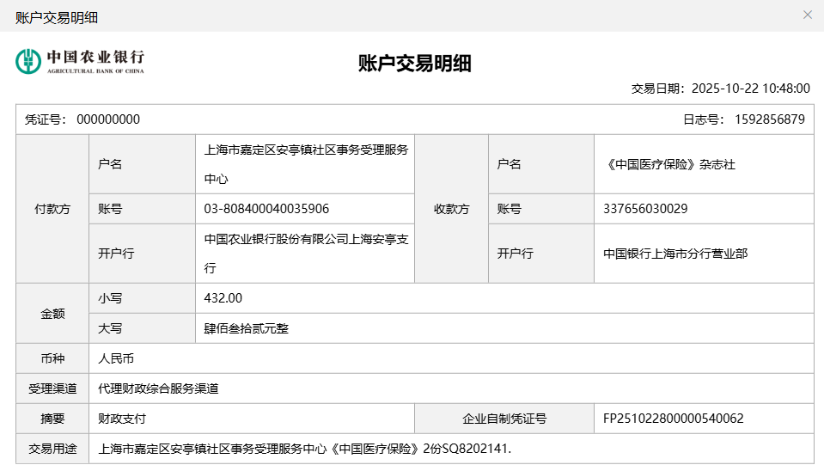Click the 账户交易明细 bold heading
Viewport: 824px width, 465px height.
pos(415,64)
